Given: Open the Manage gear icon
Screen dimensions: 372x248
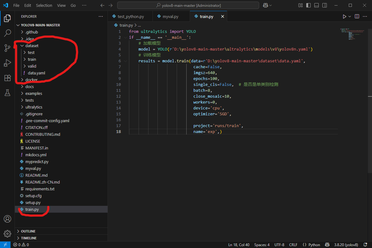Looking at the screenshot, I should pyautogui.click(x=7, y=233).
